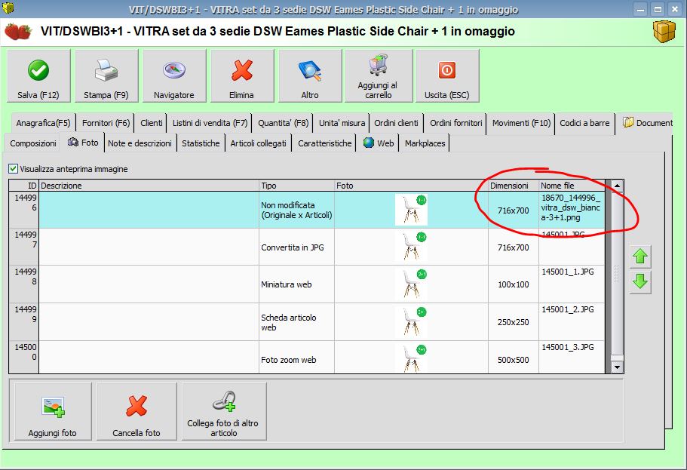Viewport: 687px width, 470px height.
Task: Open the Web tab with globe icon
Action: (379, 143)
